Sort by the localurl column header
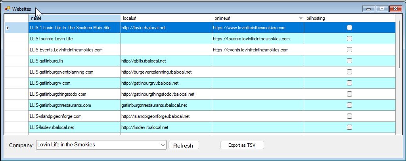 [x=166, y=18]
